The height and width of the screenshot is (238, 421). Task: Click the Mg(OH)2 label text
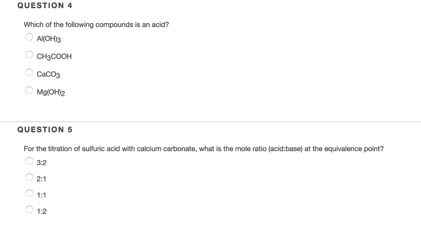click(x=50, y=92)
